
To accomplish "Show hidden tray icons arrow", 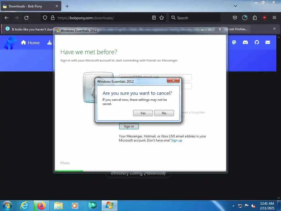I will [x=233, y=206].
